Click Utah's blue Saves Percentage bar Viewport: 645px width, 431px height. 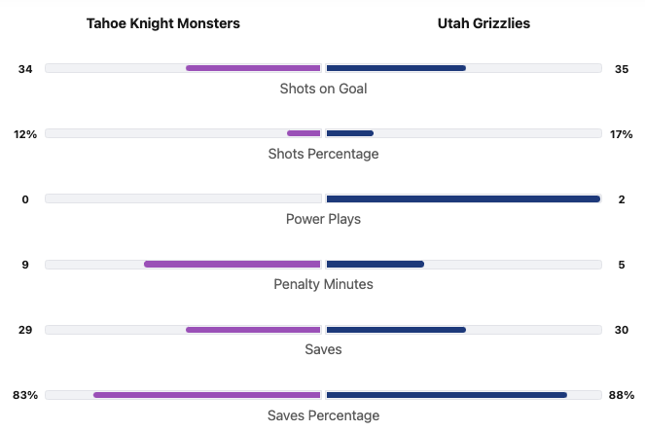[x=447, y=395]
